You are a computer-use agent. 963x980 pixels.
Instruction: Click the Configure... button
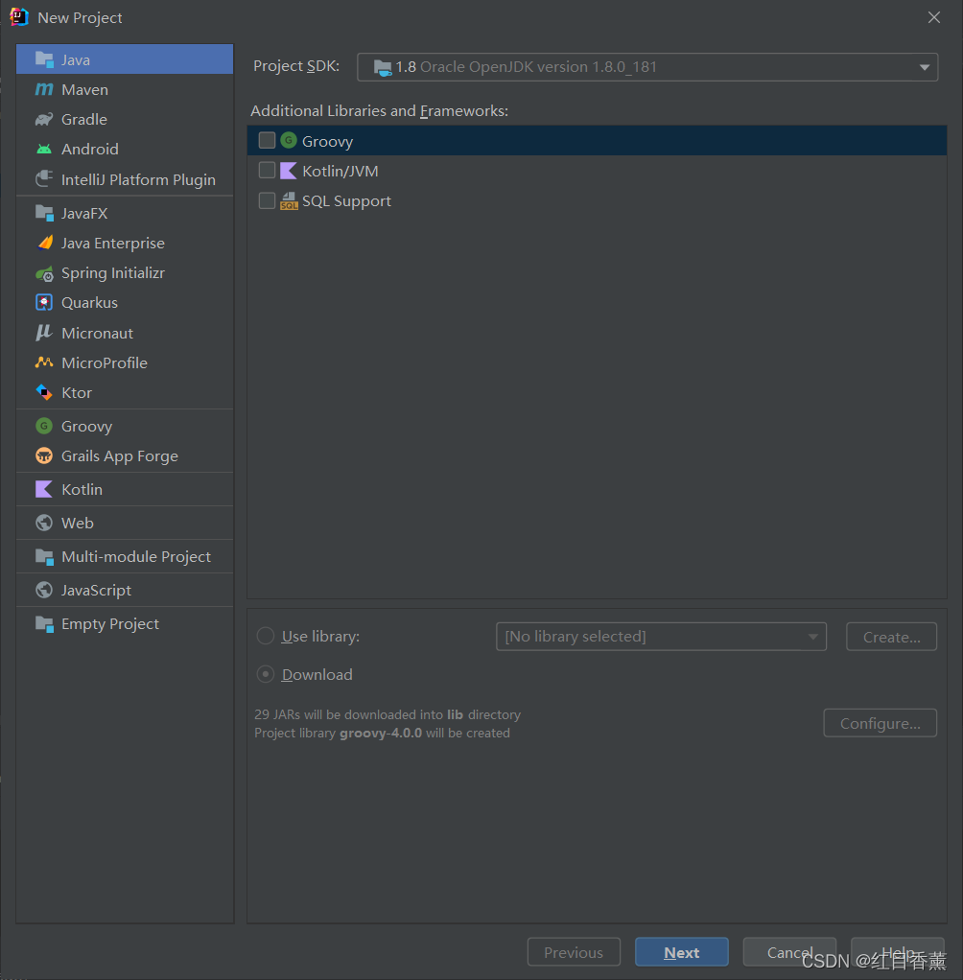[880, 723]
